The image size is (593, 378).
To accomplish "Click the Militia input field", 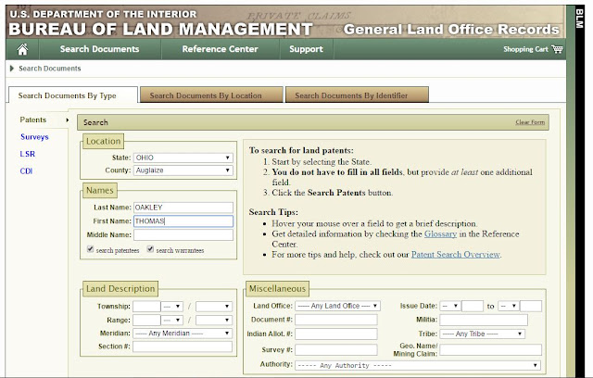I will [x=484, y=320].
